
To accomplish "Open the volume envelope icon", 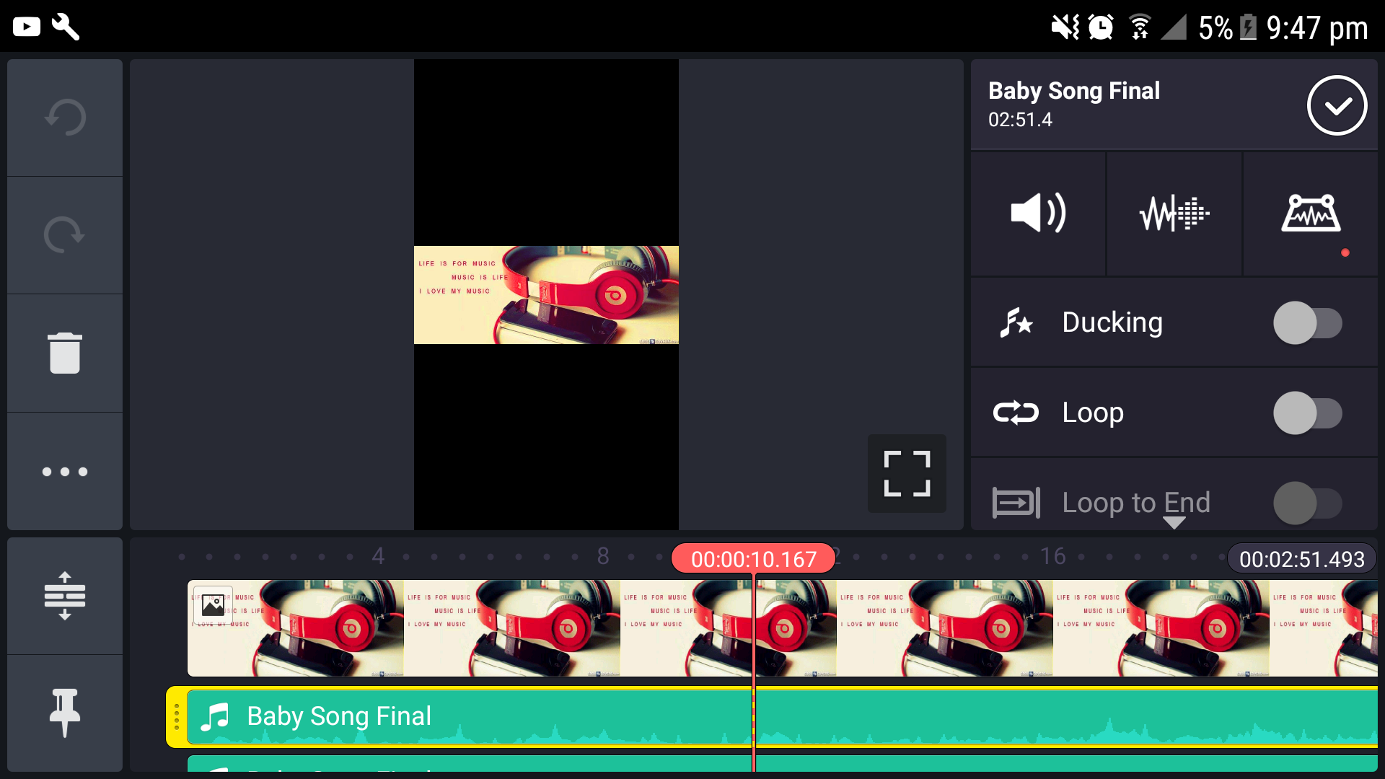I will [1310, 214].
